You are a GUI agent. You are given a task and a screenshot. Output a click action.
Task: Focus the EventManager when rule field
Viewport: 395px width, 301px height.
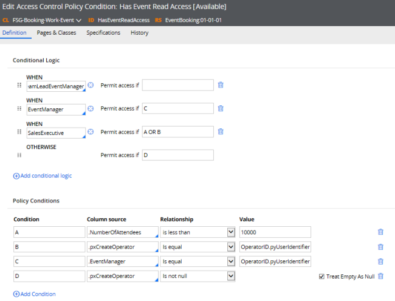[x=56, y=109]
